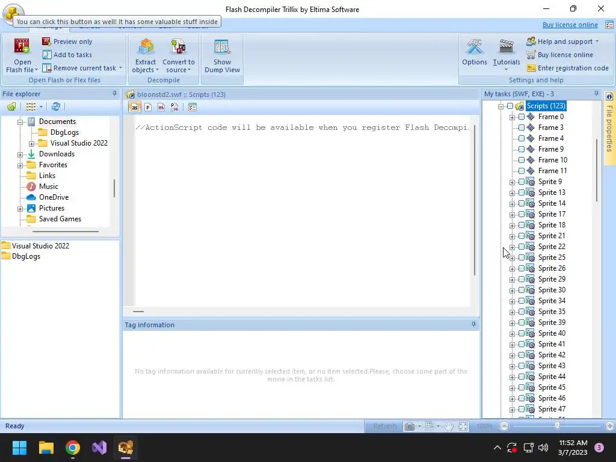The width and height of the screenshot is (616, 462).
Task: Open script options checklist icon
Action: [x=192, y=107]
